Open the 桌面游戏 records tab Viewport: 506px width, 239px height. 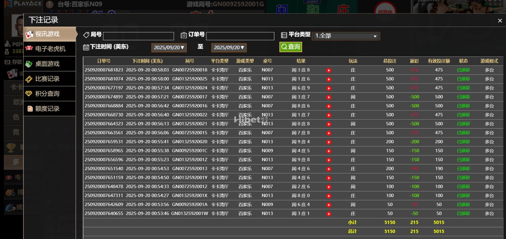50,64
